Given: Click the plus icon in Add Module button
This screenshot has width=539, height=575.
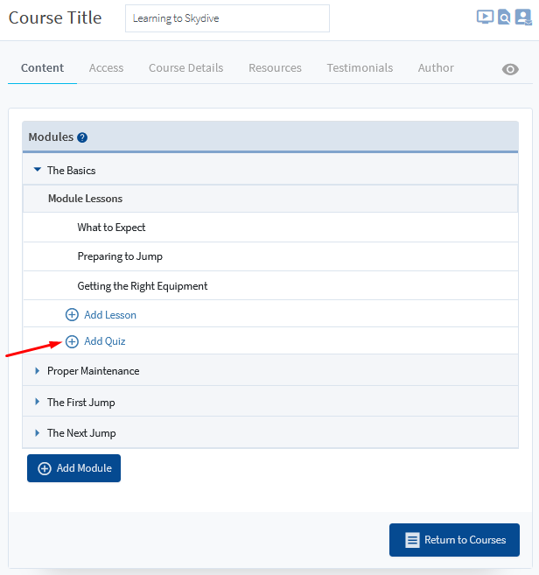Looking at the screenshot, I should (45, 468).
